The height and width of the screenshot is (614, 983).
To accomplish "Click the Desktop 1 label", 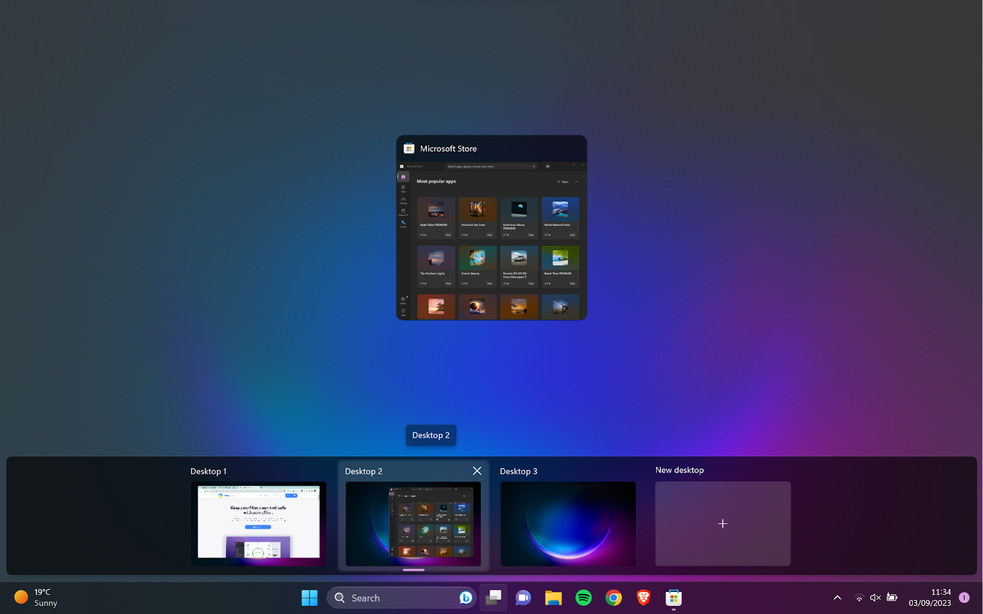I will coord(208,472).
